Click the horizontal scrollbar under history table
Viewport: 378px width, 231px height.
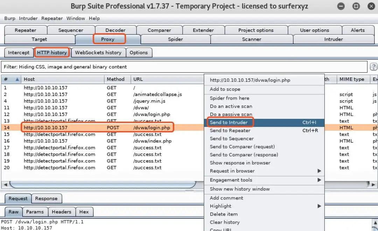coord(103,185)
